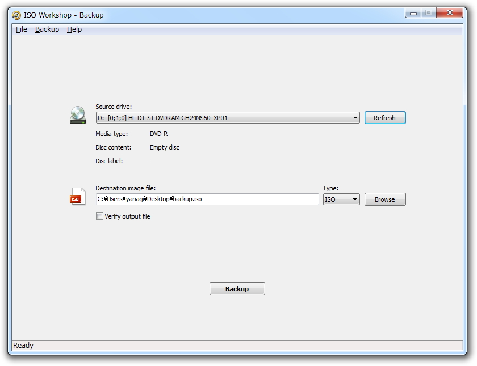477x366 pixels.
Task: Click the Verify output file label text
Action: (x=127, y=216)
